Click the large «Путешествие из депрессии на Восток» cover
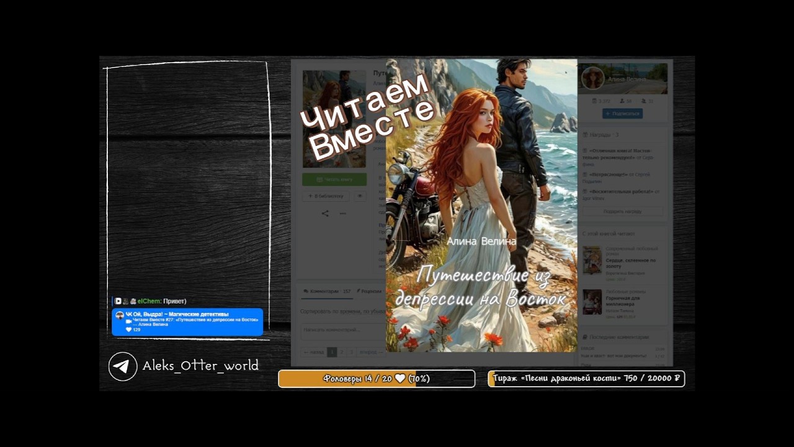The height and width of the screenshot is (447, 794). pos(481,205)
